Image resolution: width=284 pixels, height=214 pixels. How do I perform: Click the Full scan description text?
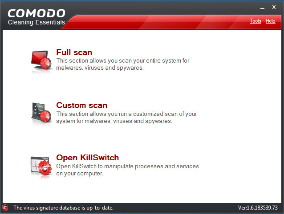(x=122, y=64)
